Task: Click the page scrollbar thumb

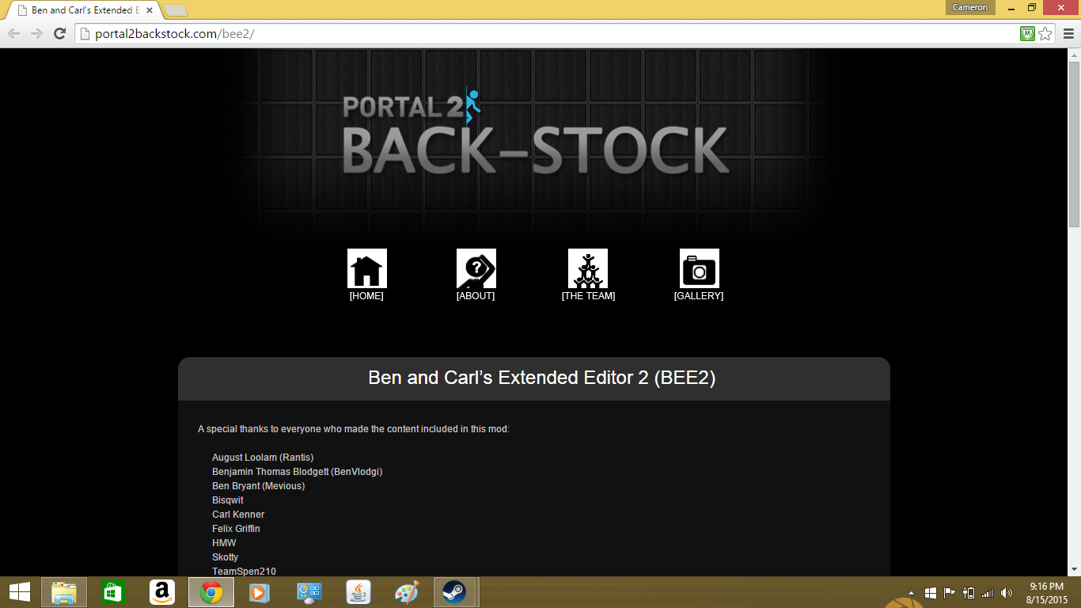Action: click(1074, 144)
